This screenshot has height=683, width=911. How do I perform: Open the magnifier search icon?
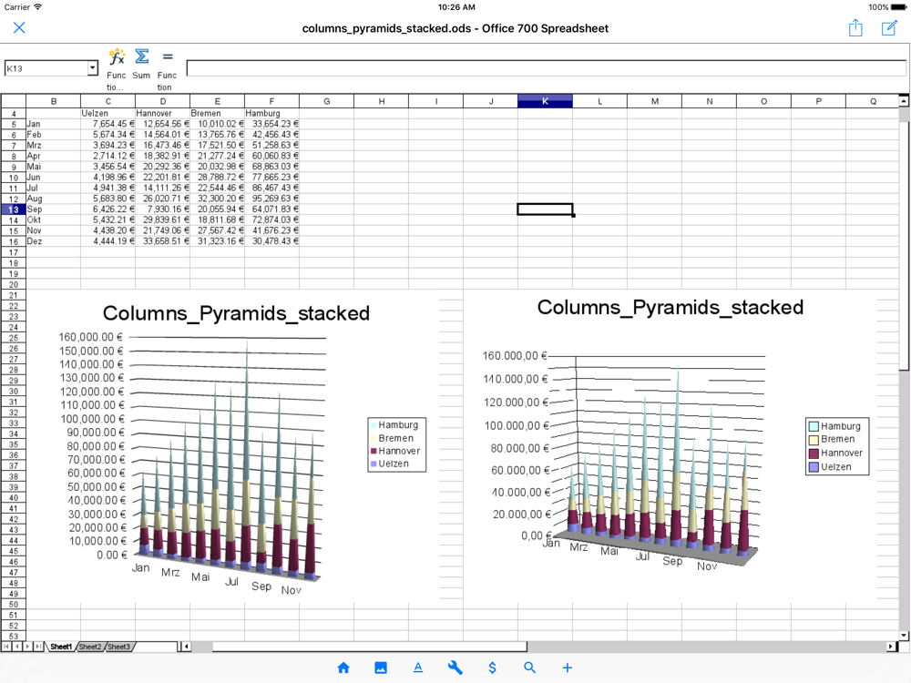point(530,668)
